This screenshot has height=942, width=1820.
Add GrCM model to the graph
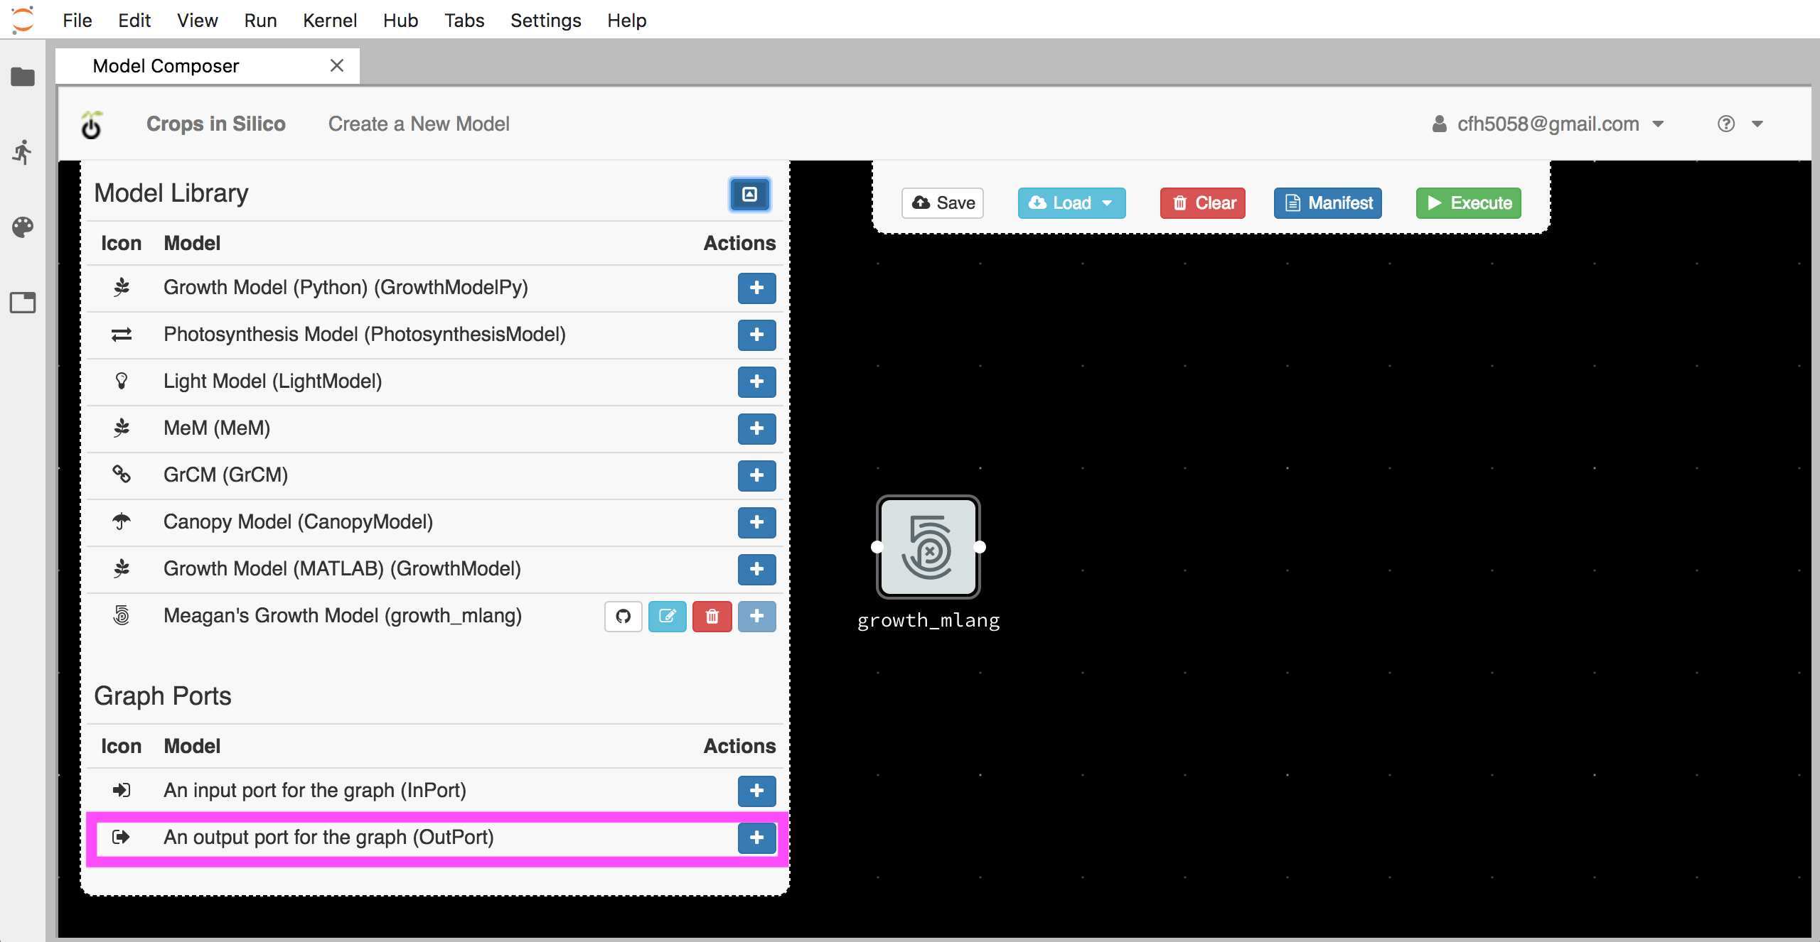(x=756, y=475)
